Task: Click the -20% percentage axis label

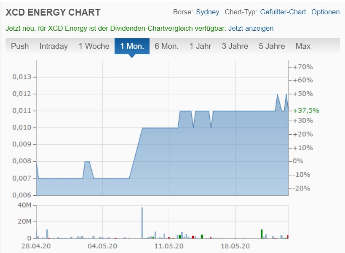Action: click(302, 188)
